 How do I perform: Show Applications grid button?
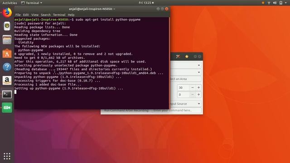(7, 156)
